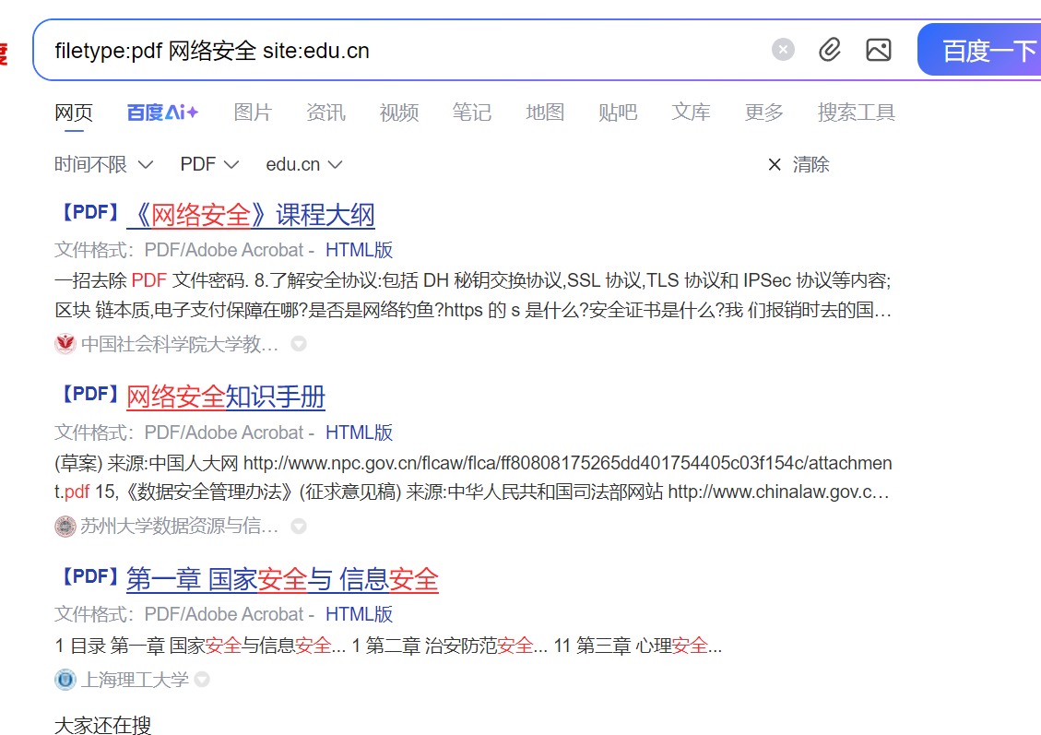Click the 中国社会科学院大学 site logo icon
Screen dimensions: 1041x735
click(x=65, y=344)
